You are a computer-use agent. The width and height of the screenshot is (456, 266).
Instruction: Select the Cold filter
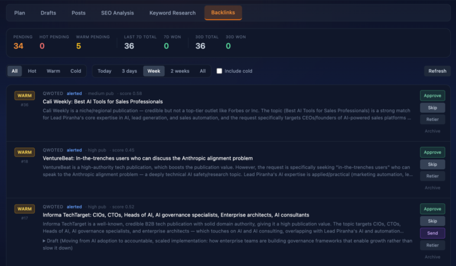tap(75, 71)
